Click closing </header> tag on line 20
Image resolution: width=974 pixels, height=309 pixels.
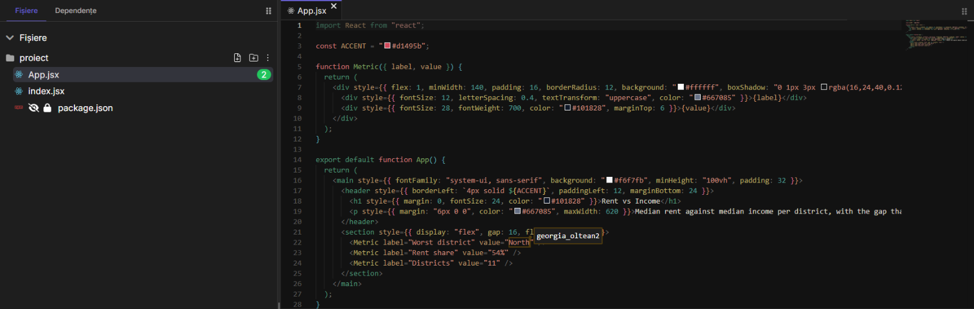point(360,222)
